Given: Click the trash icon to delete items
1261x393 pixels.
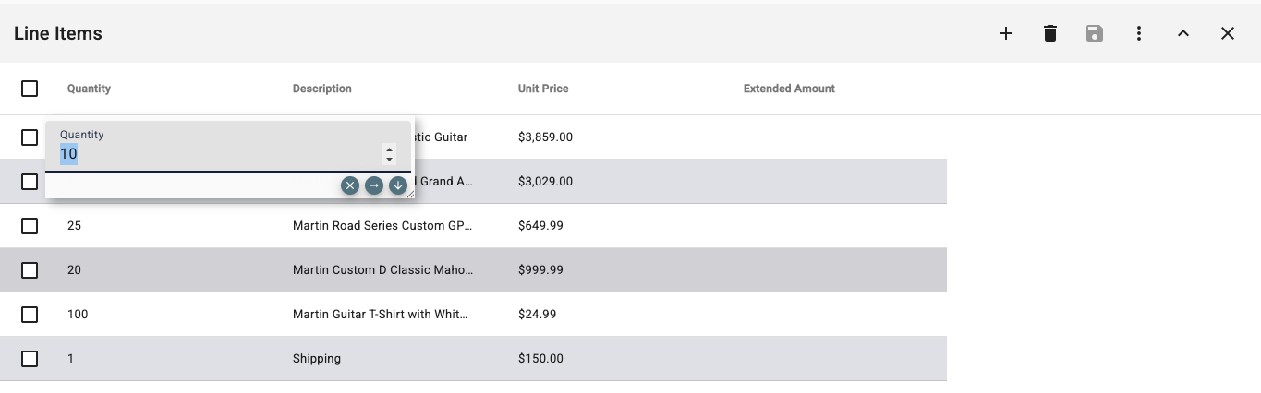Looking at the screenshot, I should pyautogui.click(x=1050, y=34).
